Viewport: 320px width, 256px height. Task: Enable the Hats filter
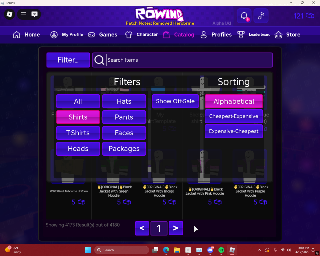[x=124, y=101]
